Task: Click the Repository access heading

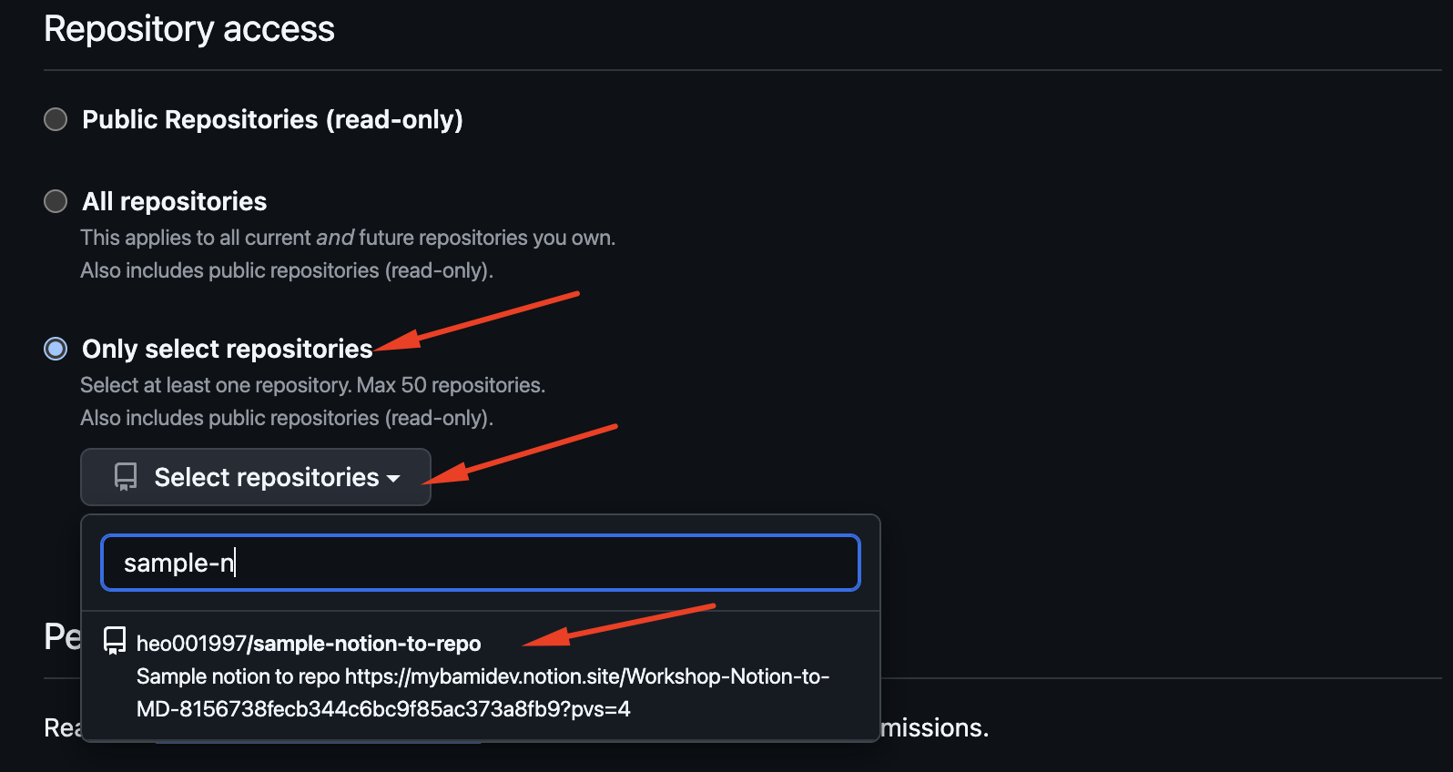Action: click(189, 29)
